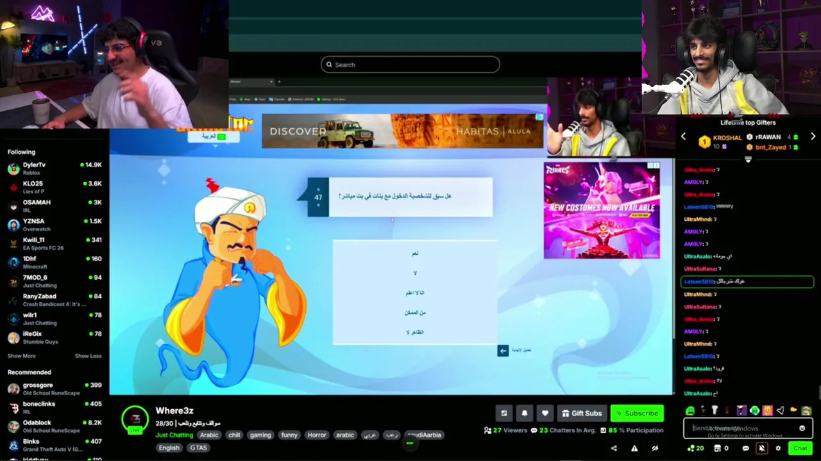Go back with Akinator back arrow button
This screenshot has width=821, height=461.
pyautogui.click(x=503, y=351)
